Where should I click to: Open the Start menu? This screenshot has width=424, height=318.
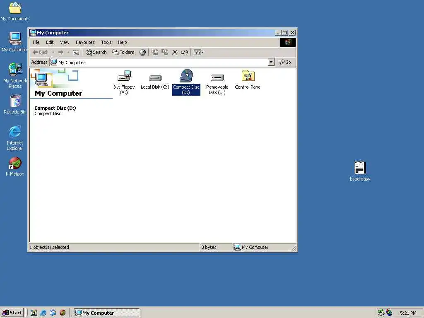pyautogui.click(x=12, y=313)
